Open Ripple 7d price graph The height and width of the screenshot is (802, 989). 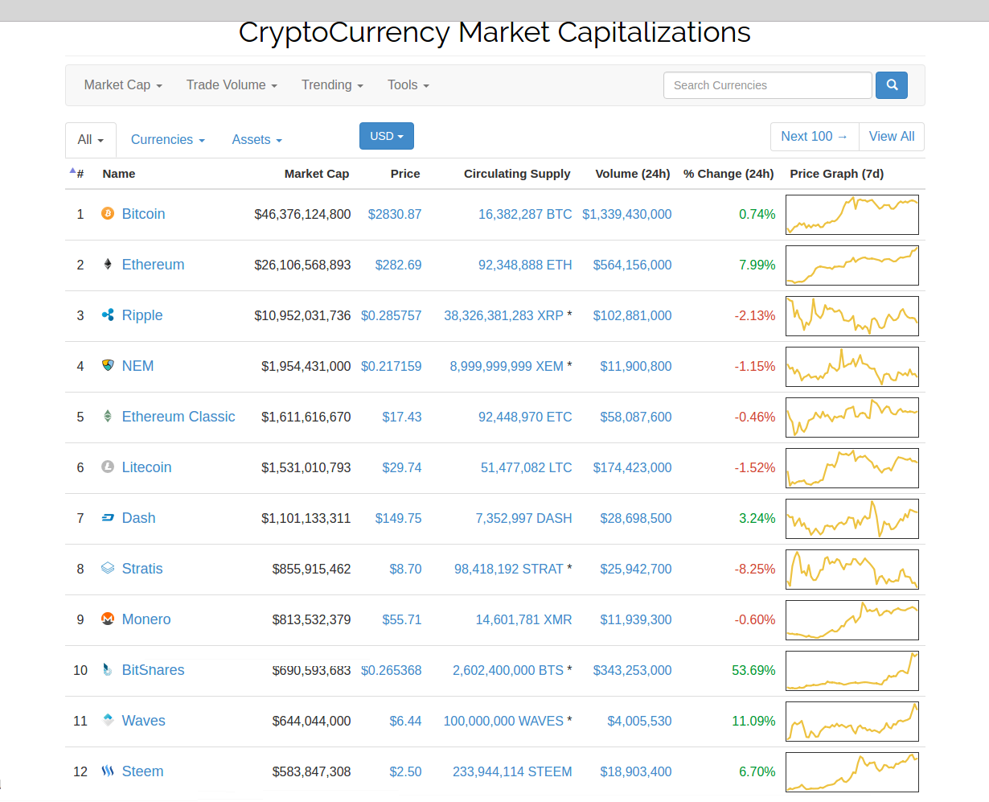852,316
